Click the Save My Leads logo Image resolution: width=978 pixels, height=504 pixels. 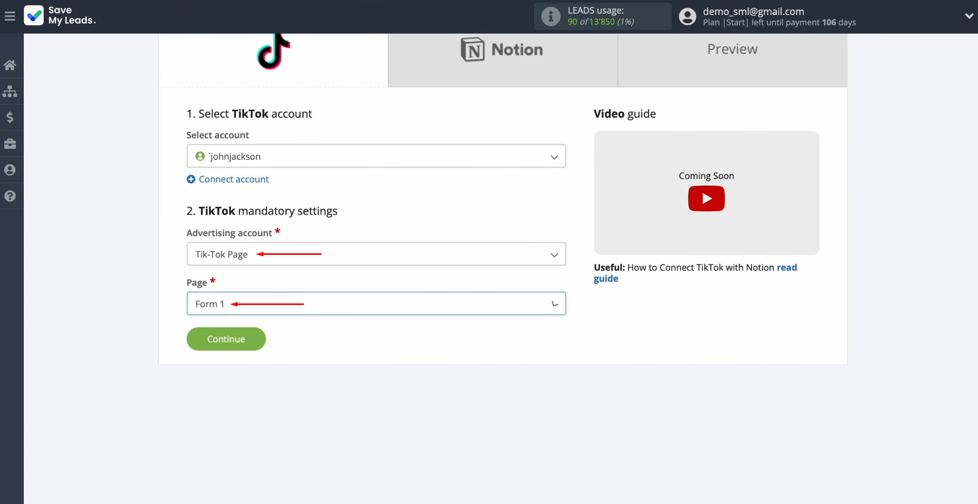[x=60, y=16]
